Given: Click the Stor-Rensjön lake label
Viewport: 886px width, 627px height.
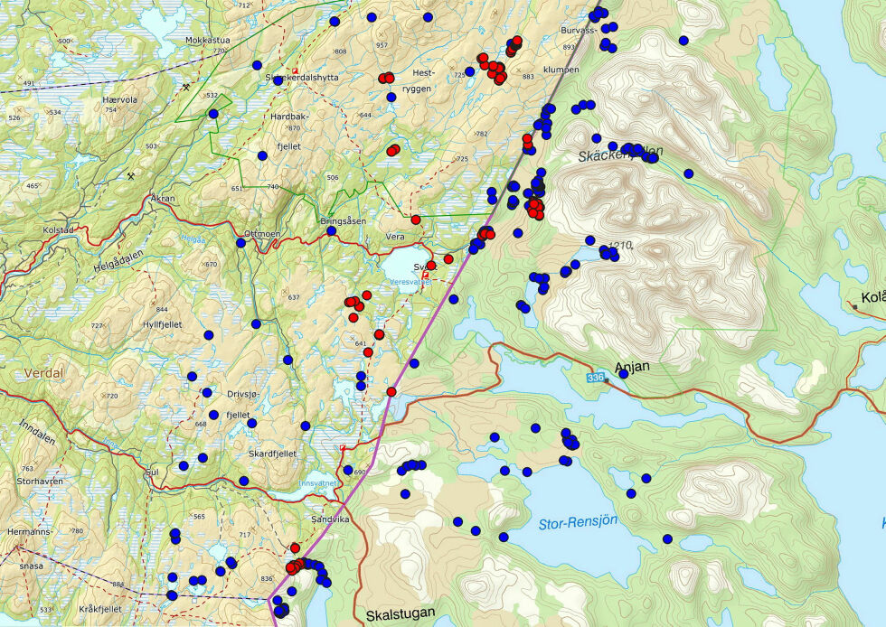Looking at the screenshot, I should [x=578, y=522].
